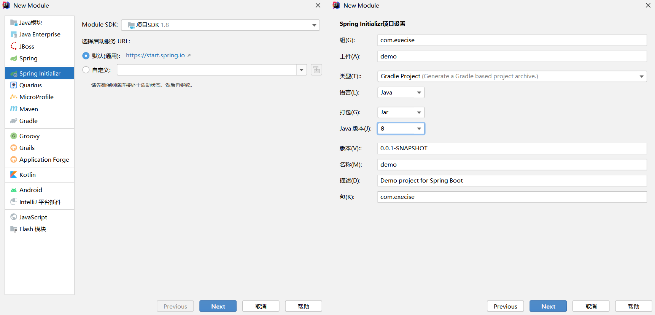Viewport: 655px width, 315px height.
Task: Select Kotlin in module type list
Action: pyautogui.click(x=40, y=175)
